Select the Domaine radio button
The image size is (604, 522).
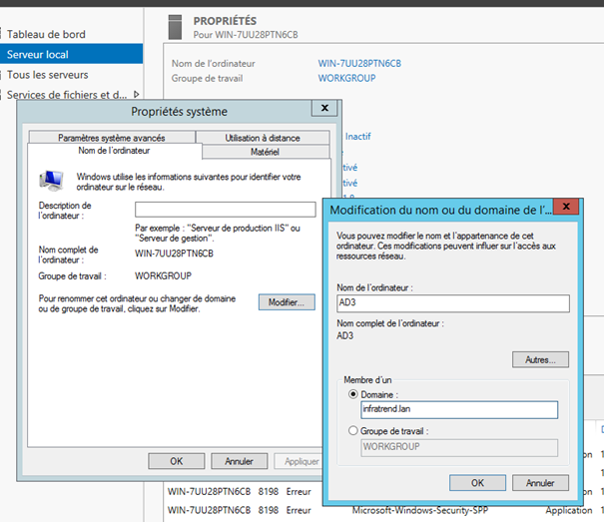click(x=351, y=393)
